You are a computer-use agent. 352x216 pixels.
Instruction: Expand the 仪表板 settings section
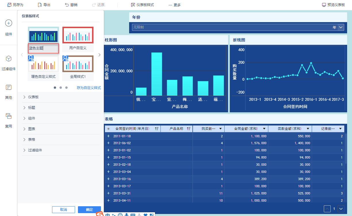(33, 97)
